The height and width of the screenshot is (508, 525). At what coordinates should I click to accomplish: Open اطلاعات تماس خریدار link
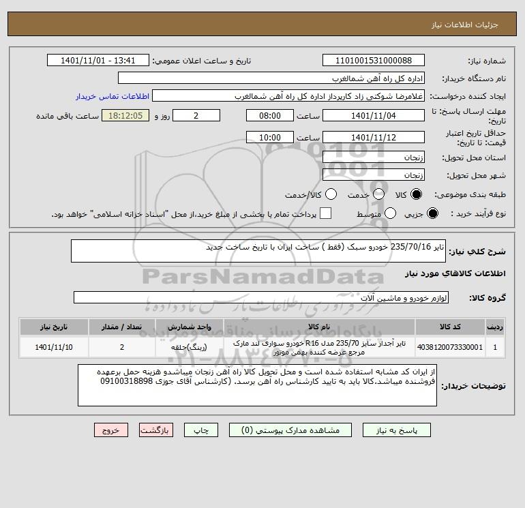point(112,96)
